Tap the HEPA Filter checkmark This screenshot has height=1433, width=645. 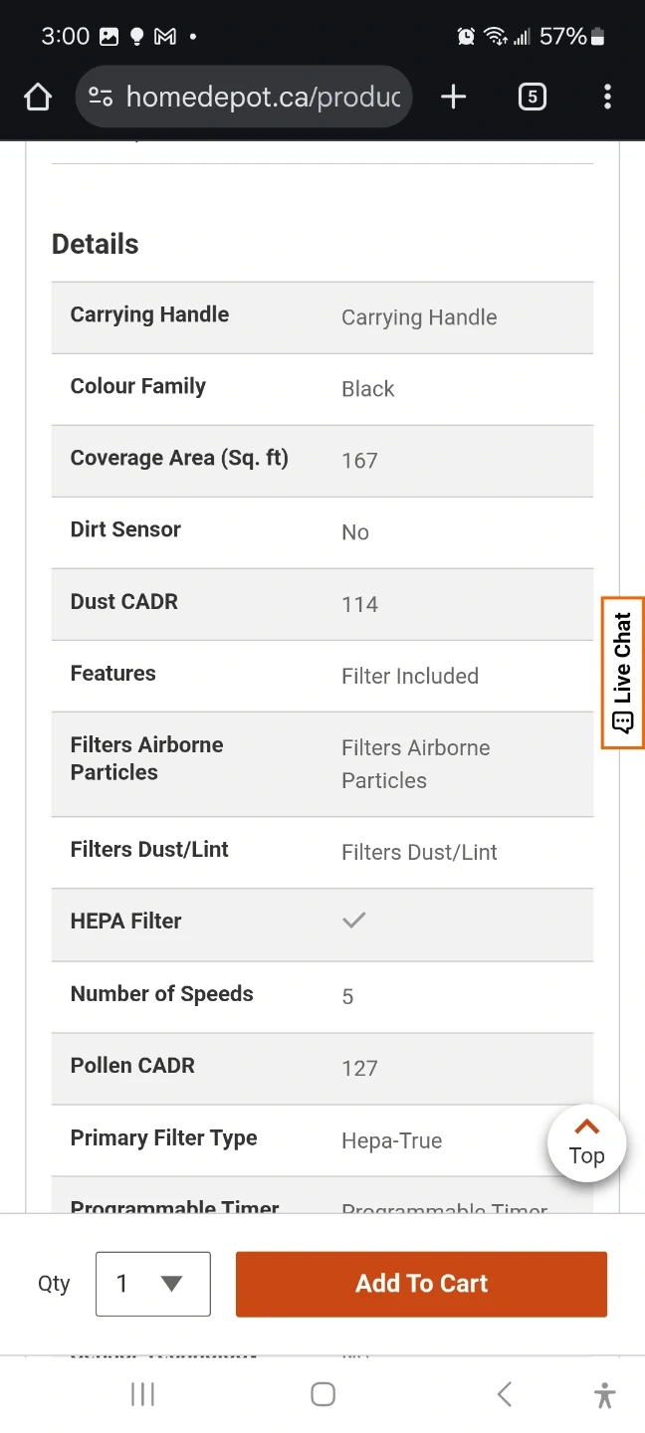coord(354,921)
